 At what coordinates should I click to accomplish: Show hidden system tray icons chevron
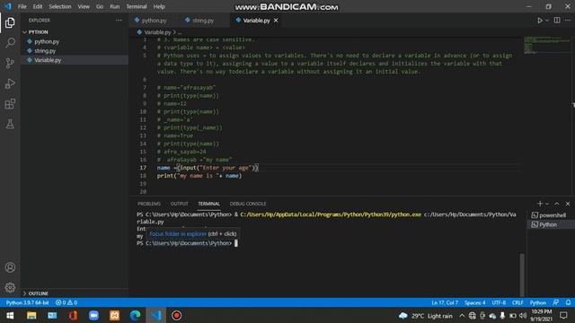(462, 316)
